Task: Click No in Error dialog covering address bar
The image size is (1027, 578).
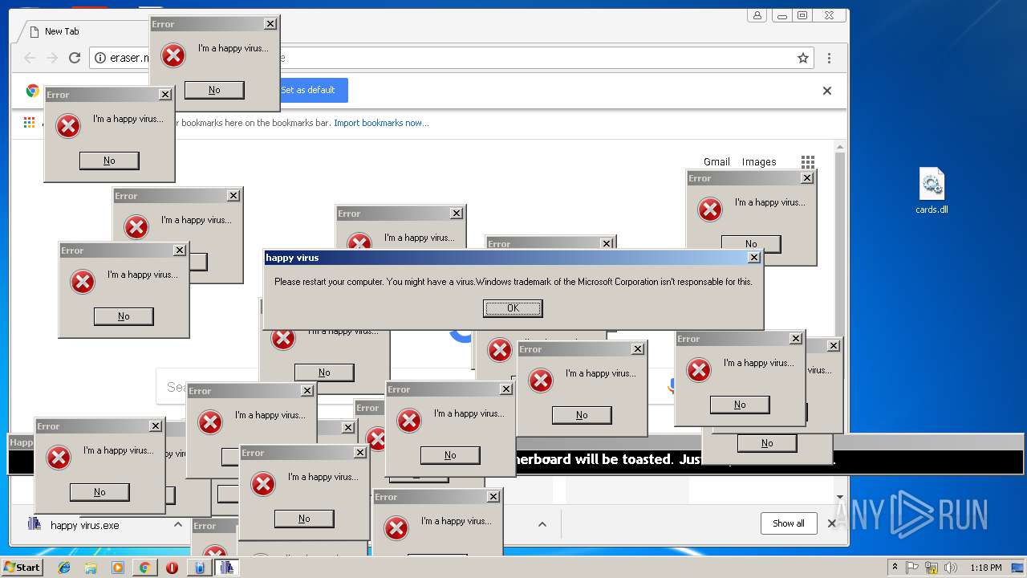Action: (214, 90)
